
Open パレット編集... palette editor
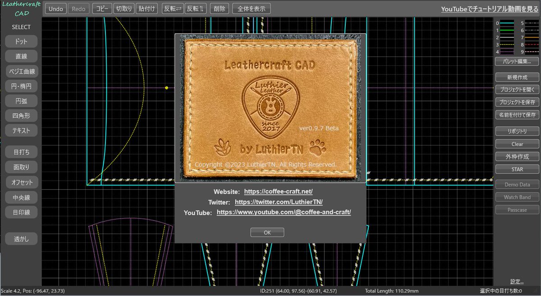coord(517,61)
